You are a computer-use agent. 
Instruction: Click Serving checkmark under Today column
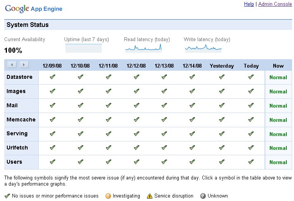pyautogui.click(x=251, y=134)
